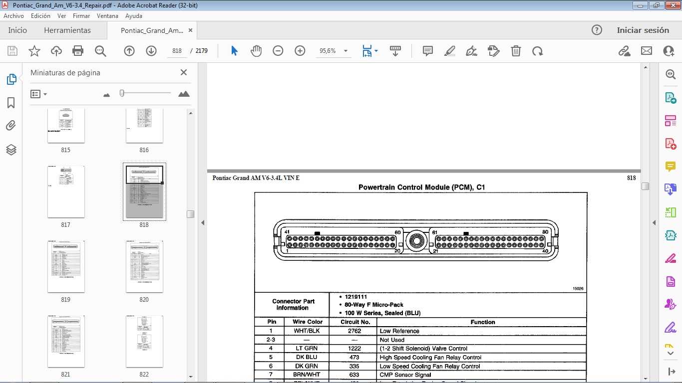Switch to the Herramientas tab
The height and width of the screenshot is (383, 682).
(x=67, y=30)
